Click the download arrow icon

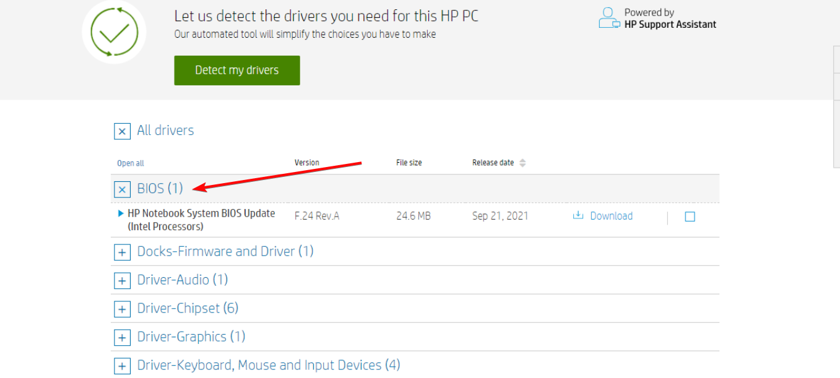[x=578, y=216]
